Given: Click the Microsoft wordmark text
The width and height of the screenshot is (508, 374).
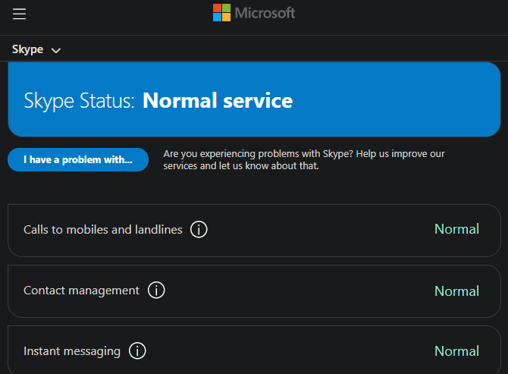Looking at the screenshot, I should click(265, 13).
